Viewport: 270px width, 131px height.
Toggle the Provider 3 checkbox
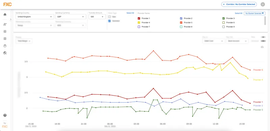[x=223, y=18]
